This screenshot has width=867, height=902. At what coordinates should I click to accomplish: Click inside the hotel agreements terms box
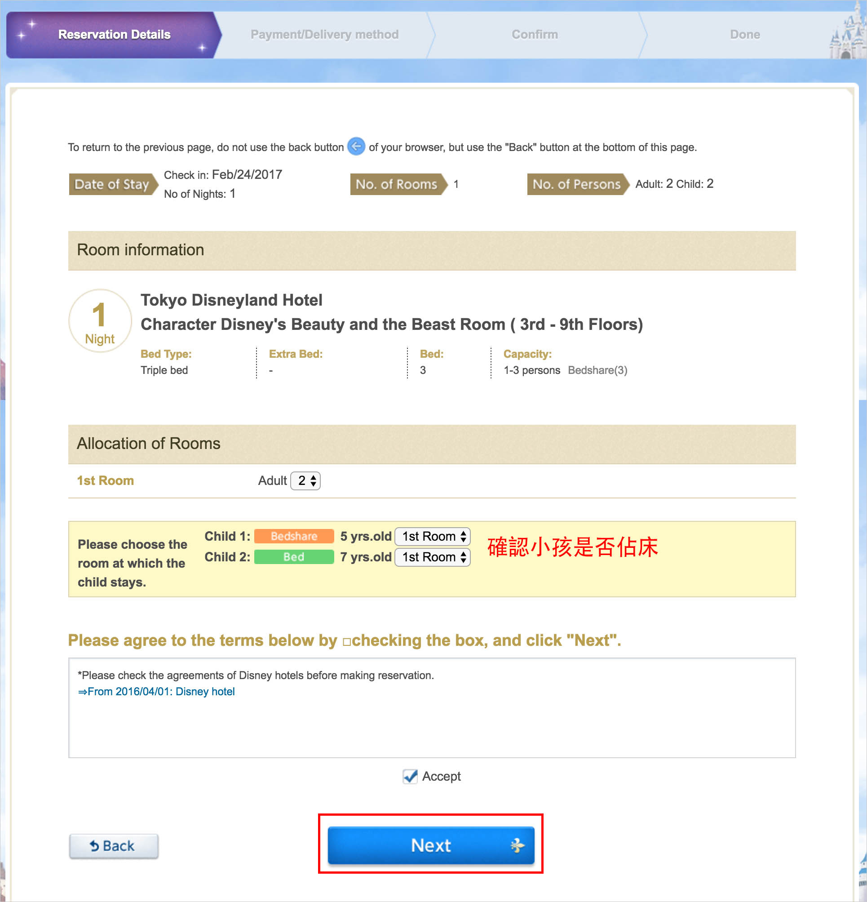(432, 708)
